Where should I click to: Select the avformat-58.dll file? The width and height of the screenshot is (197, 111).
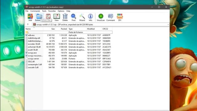[x=34, y=47]
